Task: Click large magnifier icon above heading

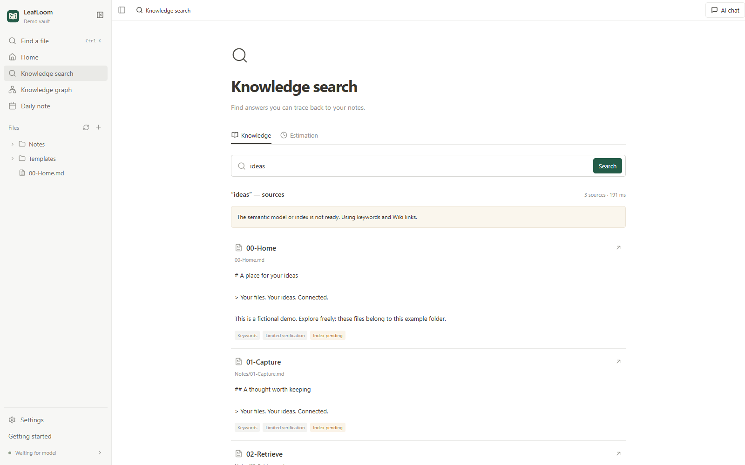Action: [240, 55]
